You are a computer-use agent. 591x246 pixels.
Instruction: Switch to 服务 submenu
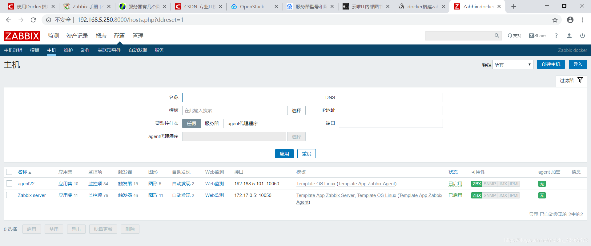[x=159, y=50]
